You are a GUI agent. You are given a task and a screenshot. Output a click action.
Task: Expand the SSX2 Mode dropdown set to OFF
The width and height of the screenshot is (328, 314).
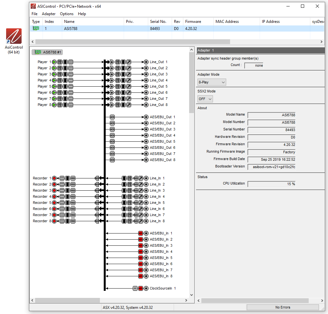(x=205, y=99)
